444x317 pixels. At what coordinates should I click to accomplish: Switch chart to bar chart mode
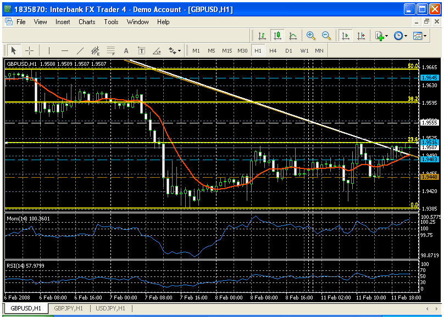click(262, 36)
